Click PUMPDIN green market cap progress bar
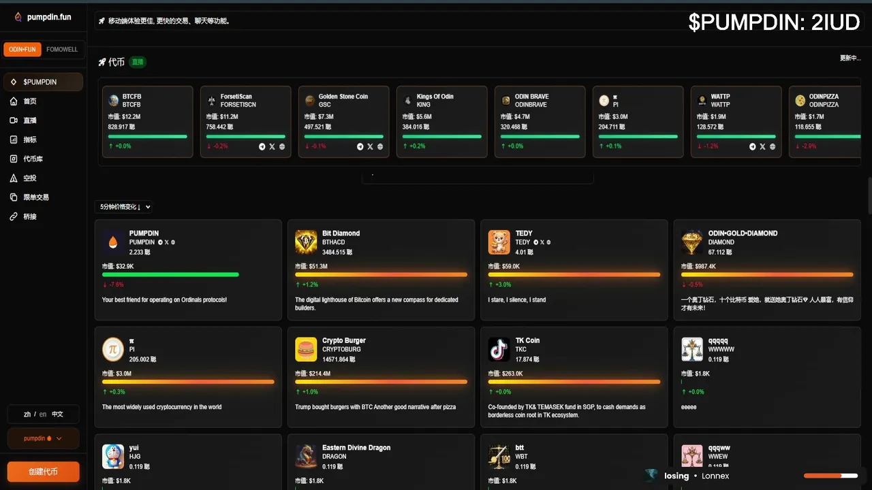 point(170,274)
